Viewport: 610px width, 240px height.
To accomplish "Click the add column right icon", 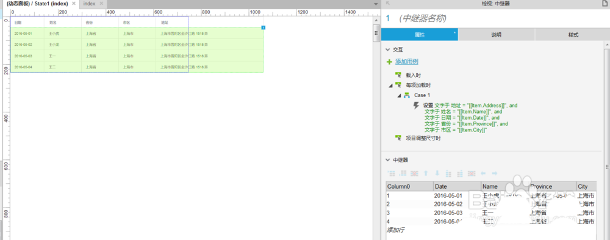I will [x=460, y=173].
